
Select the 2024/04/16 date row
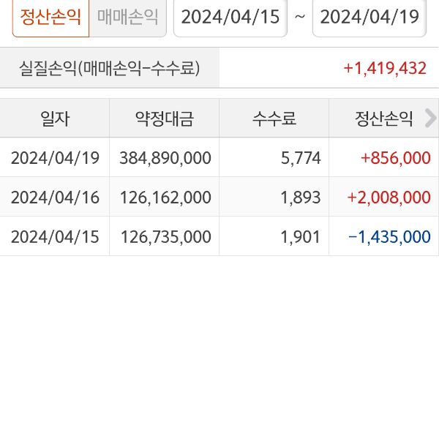point(55,197)
